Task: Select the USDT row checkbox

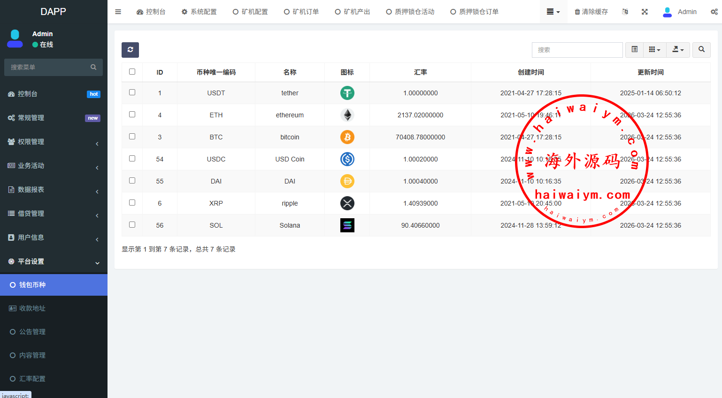Action: (132, 92)
